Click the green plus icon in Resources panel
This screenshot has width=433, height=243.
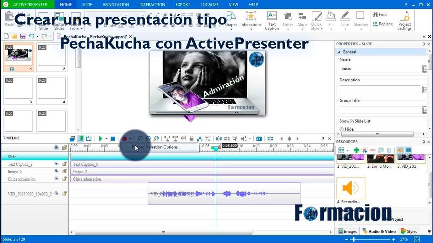tap(357, 150)
